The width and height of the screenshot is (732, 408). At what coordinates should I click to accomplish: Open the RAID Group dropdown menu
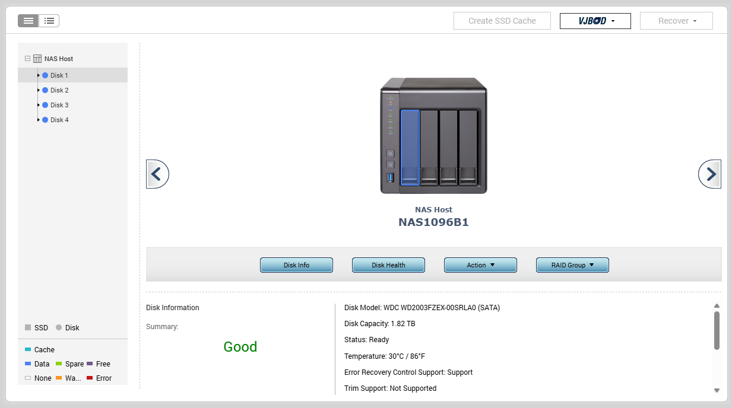point(572,265)
